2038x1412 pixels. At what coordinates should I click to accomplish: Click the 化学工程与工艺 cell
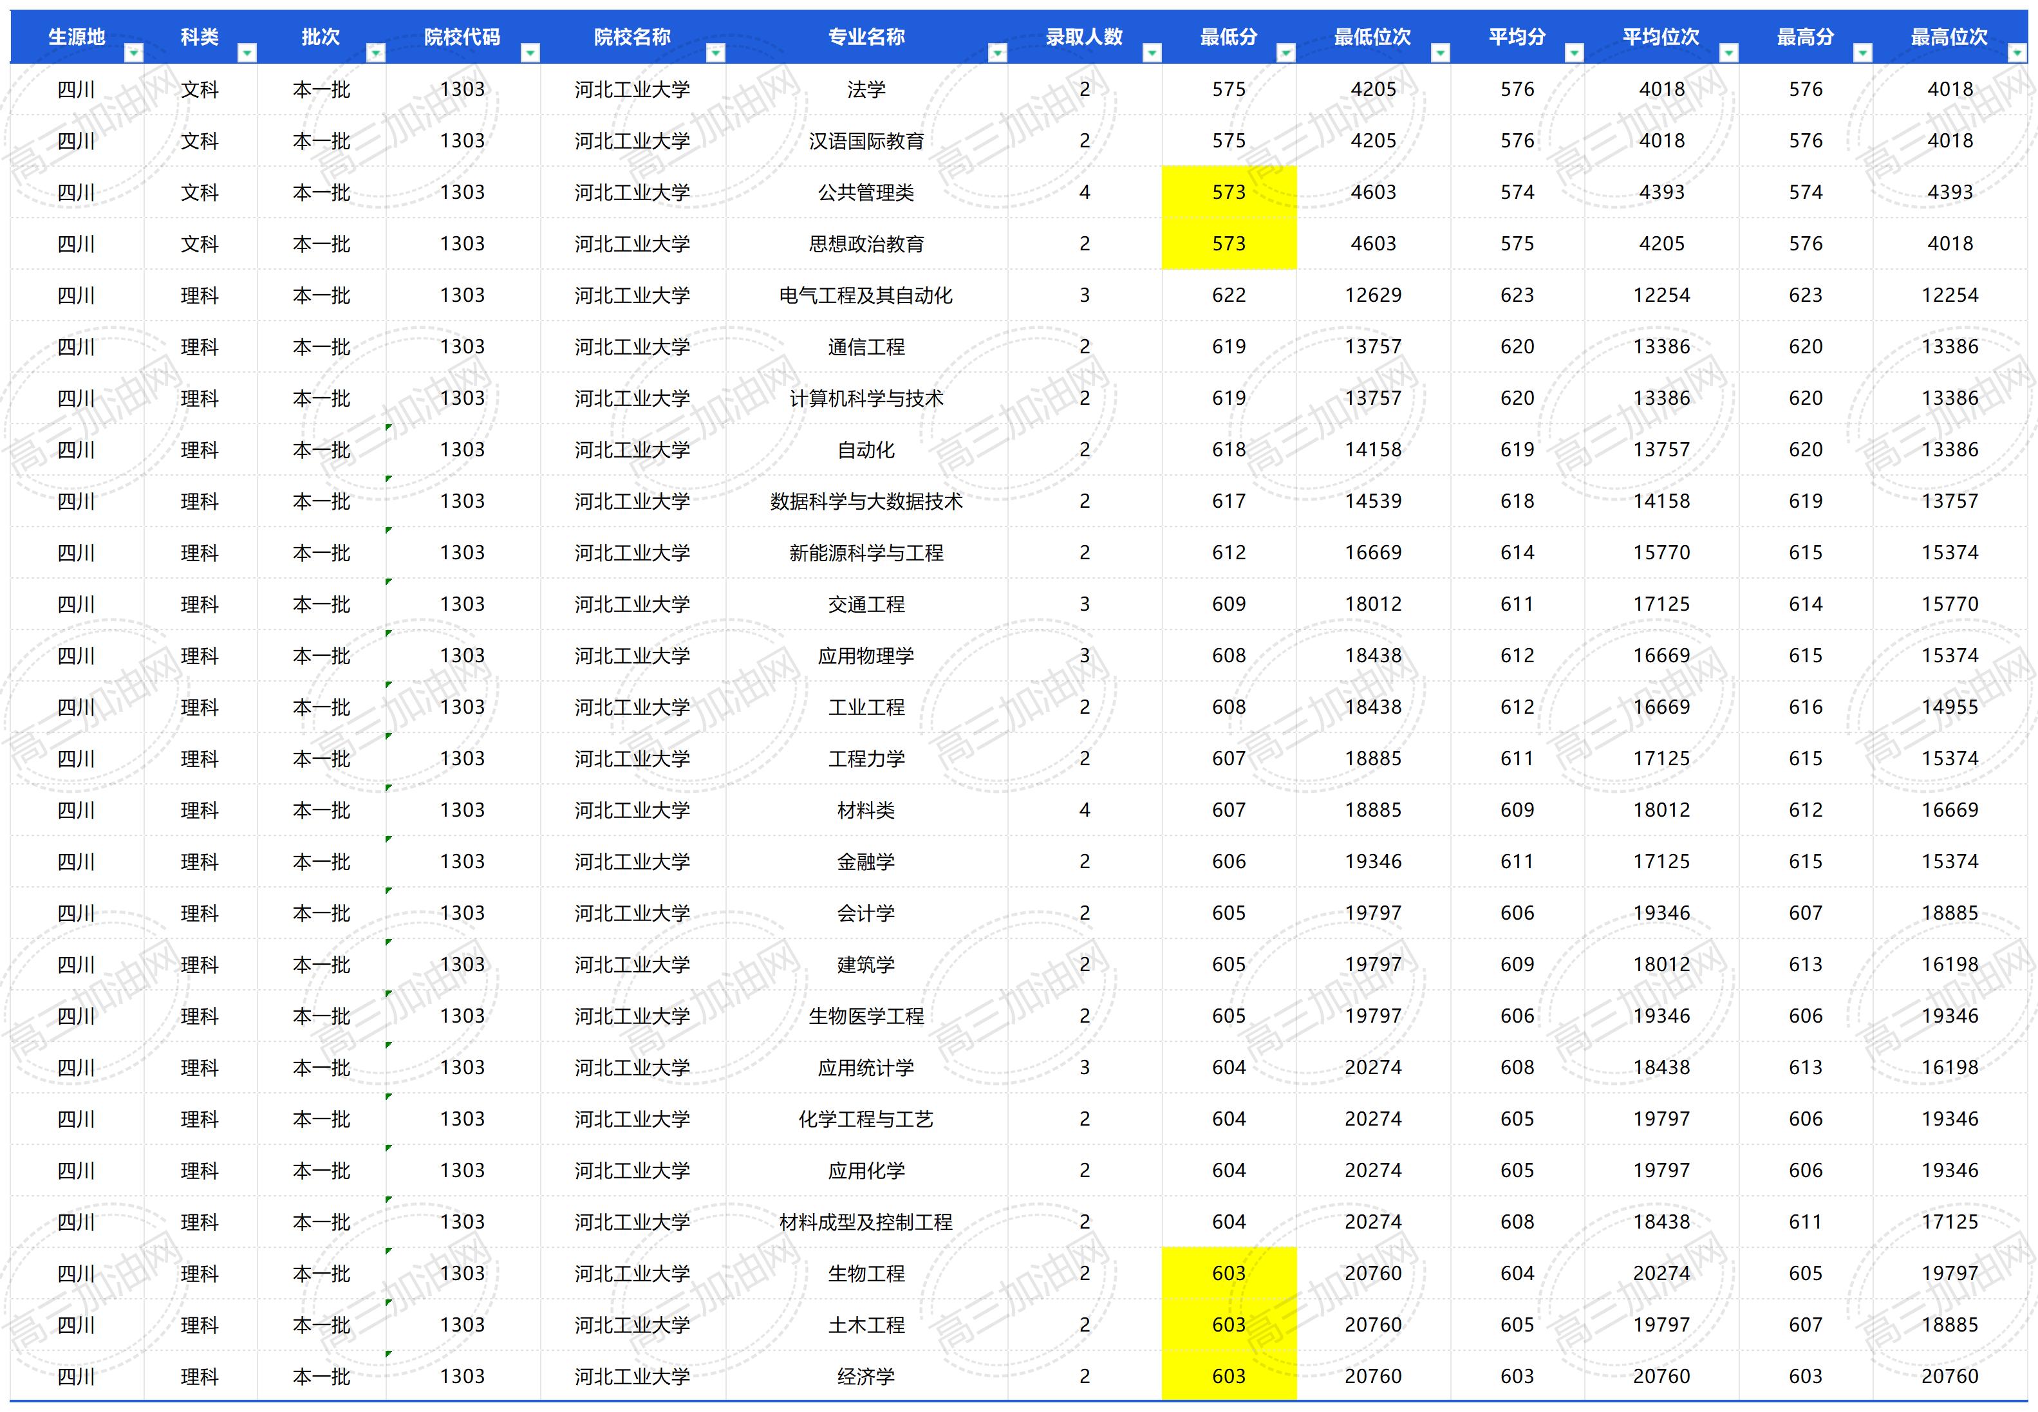(866, 1119)
